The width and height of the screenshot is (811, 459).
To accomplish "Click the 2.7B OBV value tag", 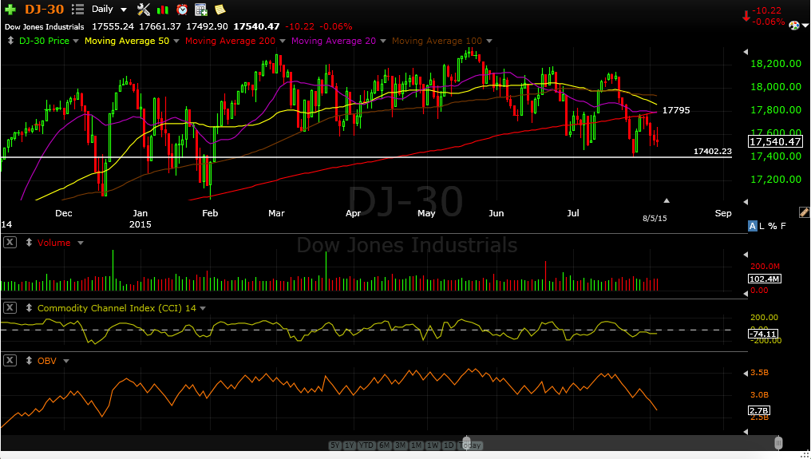I will tap(759, 410).
